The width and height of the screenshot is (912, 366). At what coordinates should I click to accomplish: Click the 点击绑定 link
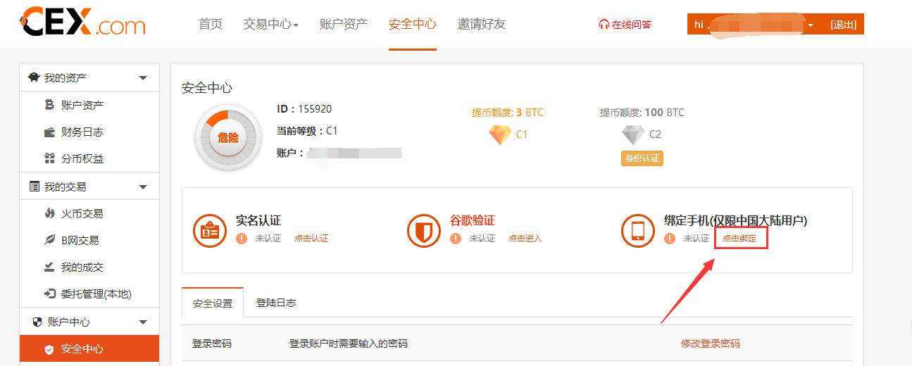pyautogui.click(x=739, y=239)
